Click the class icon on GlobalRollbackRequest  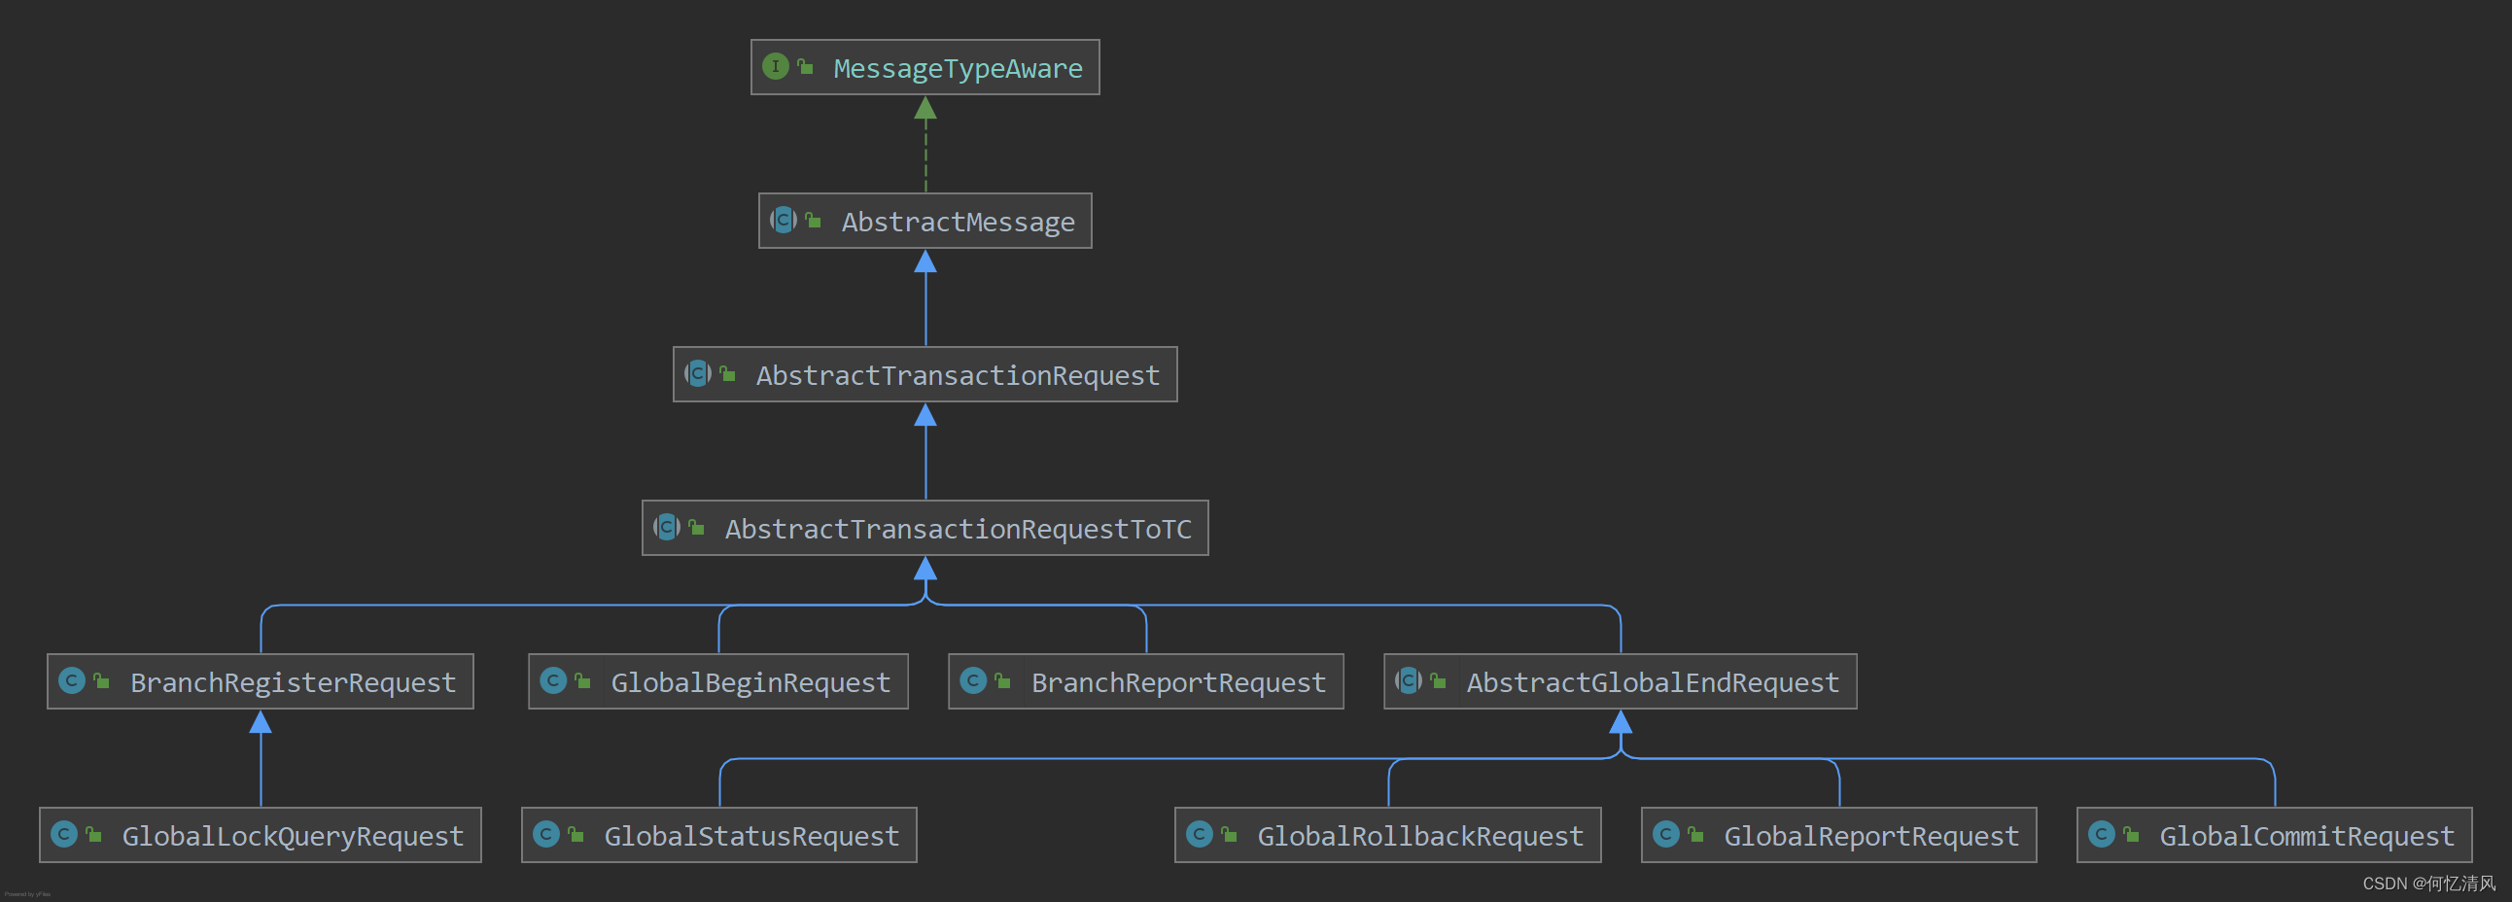[x=1200, y=834]
